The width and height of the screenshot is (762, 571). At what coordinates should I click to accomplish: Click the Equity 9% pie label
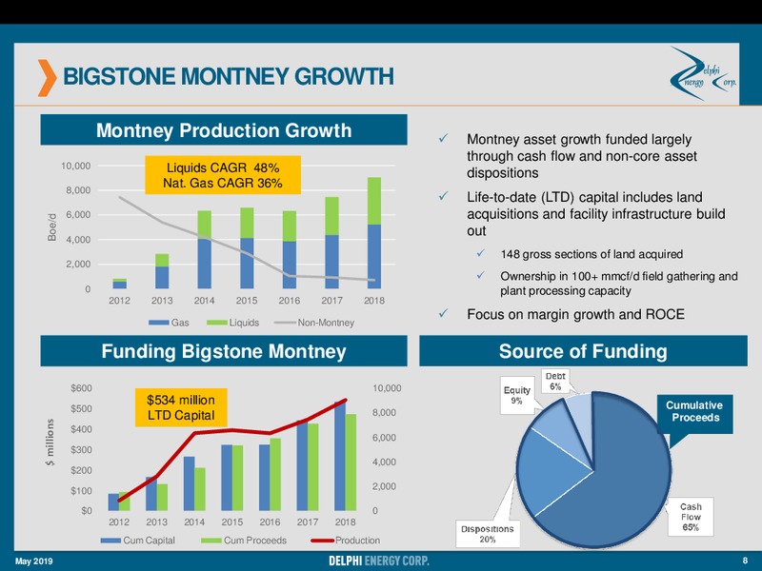(x=516, y=395)
